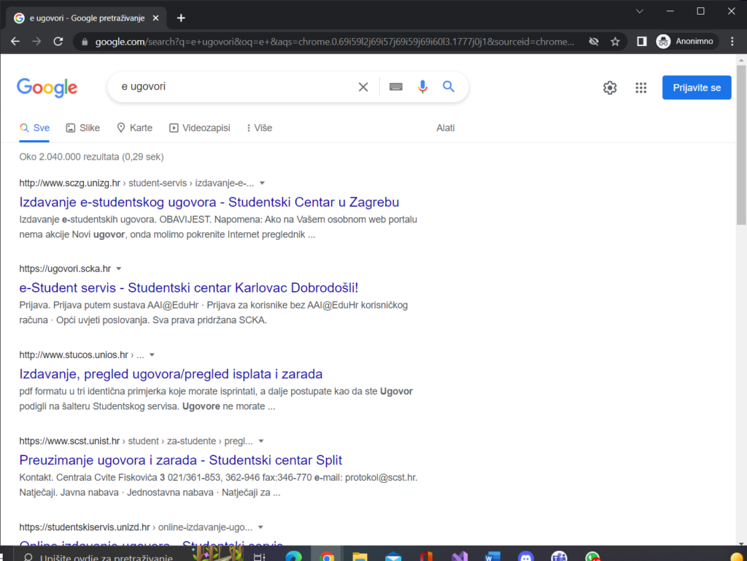Screen dimensions: 747x561
Task: Click the Prijavite se button
Action: (696, 88)
